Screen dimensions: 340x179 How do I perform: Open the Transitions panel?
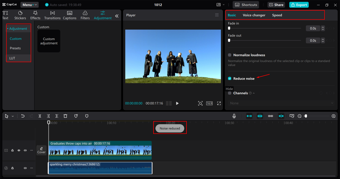pos(52,15)
